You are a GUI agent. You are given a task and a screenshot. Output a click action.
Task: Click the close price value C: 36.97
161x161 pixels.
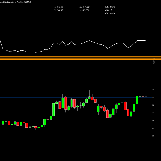click(58, 10)
